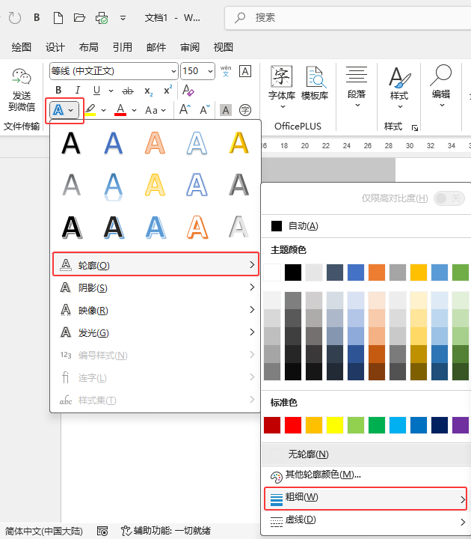Click the styles pane launcher arrow

click(x=415, y=128)
